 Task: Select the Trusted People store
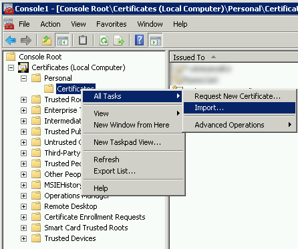click(x=63, y=164)
